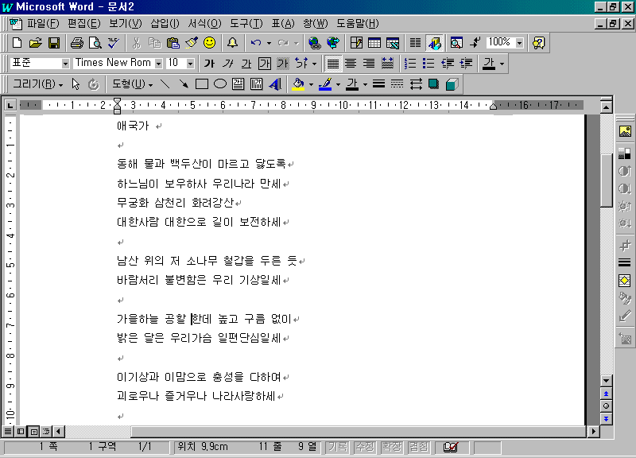Open Document Map magnifier icon
The height and width of the screenshot is (458, 636).
(456, 43)
